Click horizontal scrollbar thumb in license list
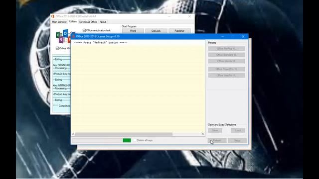The image size is (319, 179). click(x=124, y=134)
